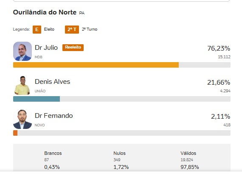Click the 2º T legend badge

(x=72, y=29)
